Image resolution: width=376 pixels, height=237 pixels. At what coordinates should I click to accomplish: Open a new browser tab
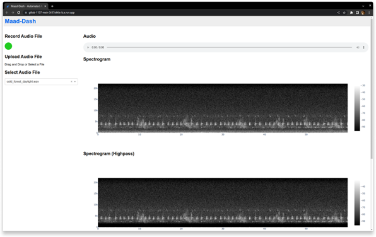[x=52, y=6]
